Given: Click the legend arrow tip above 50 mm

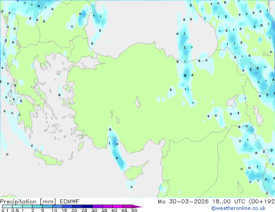Looking at the screenshot, I should click(138, 206).
